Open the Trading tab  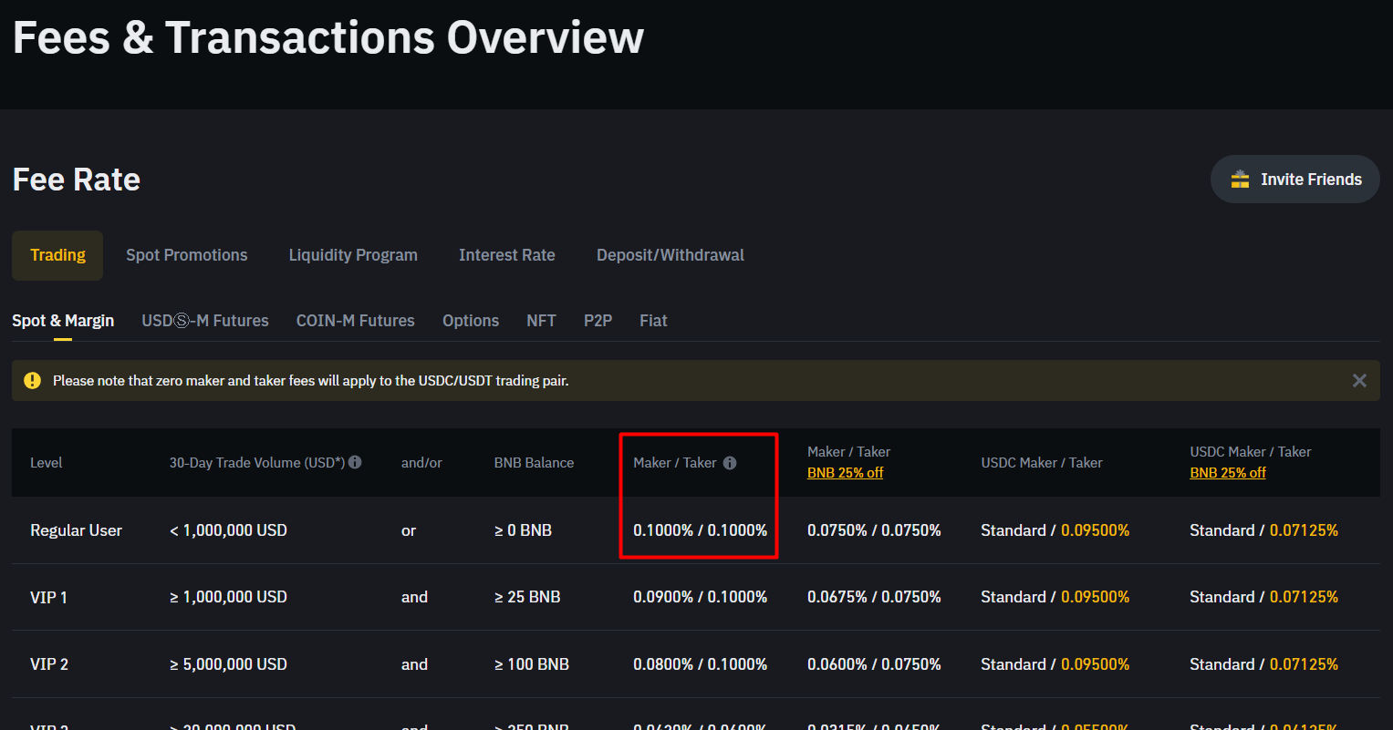tap(57, 255)
